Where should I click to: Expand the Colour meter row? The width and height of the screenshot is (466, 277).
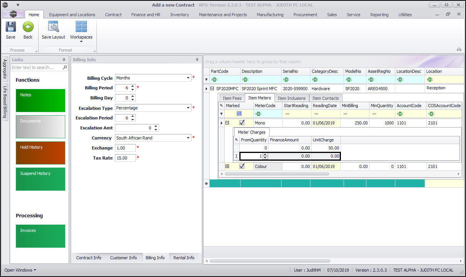tap(227, 166)
